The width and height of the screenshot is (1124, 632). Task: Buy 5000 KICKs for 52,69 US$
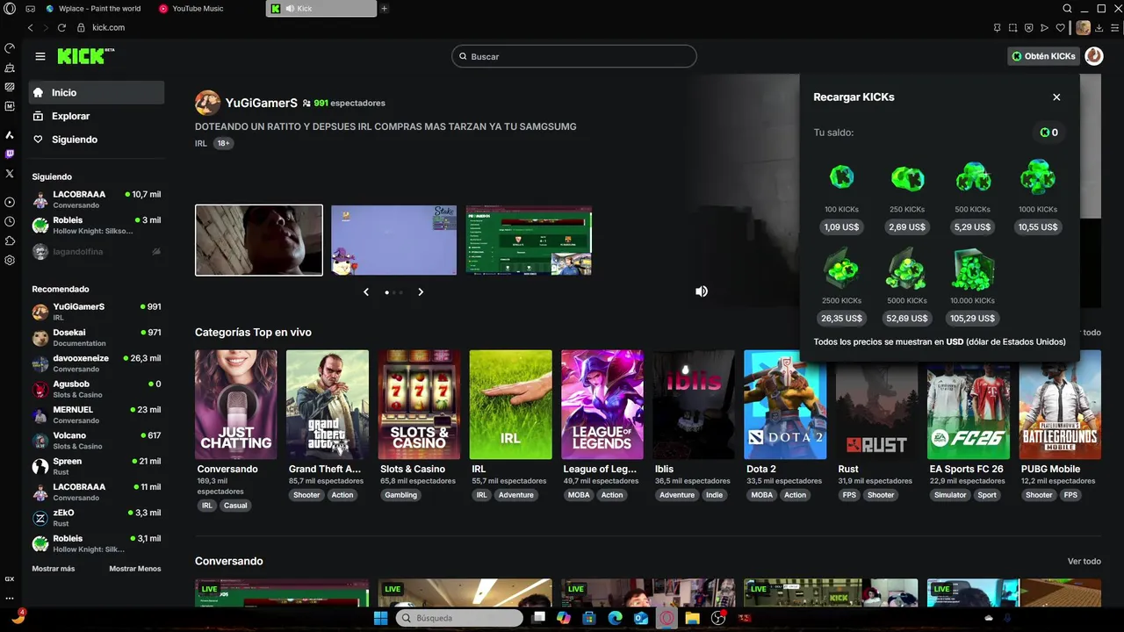coord(907,318)
